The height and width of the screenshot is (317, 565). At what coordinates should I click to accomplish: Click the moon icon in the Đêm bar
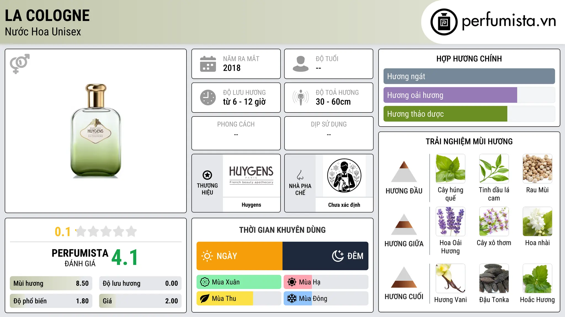[338, 256]
